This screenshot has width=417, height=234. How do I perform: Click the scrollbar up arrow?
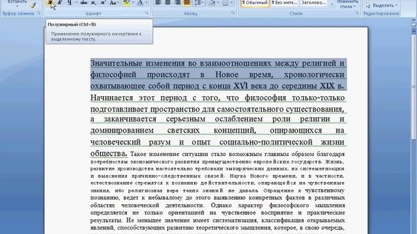click(x=414, y=31)
